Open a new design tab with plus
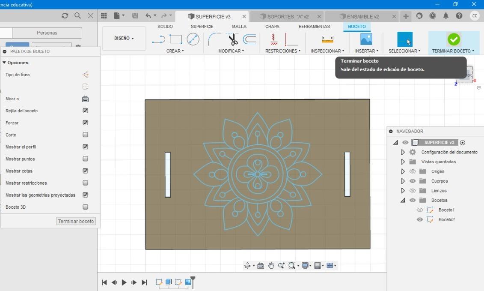Image resolution: width=484 pixels, height=291 pixels. click(406, 16)
